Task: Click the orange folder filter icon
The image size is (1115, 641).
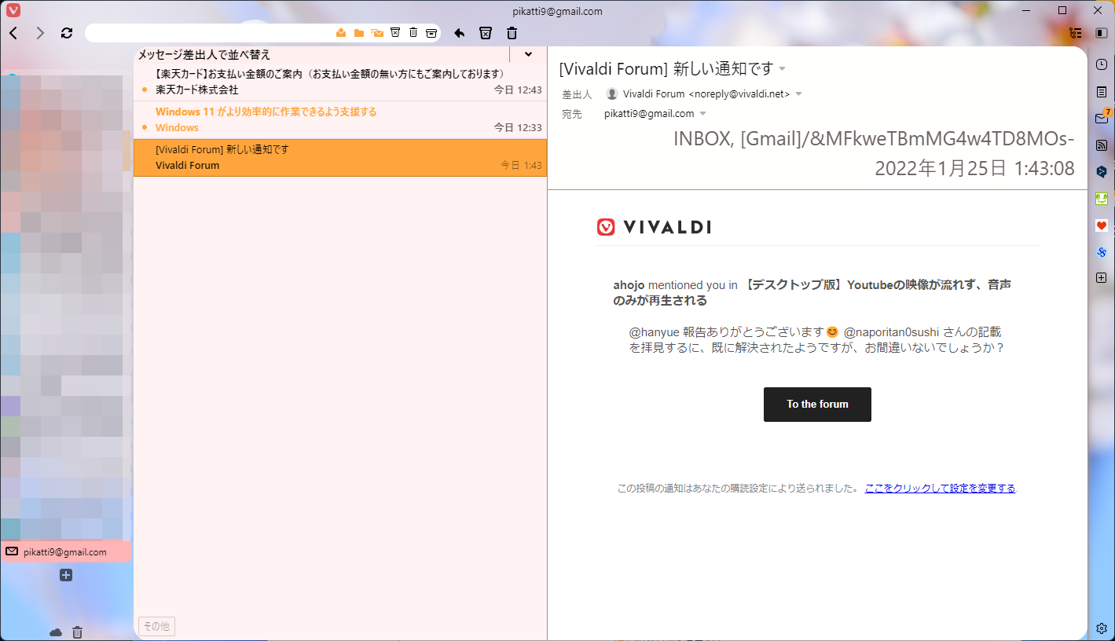Action: (359, 33)
